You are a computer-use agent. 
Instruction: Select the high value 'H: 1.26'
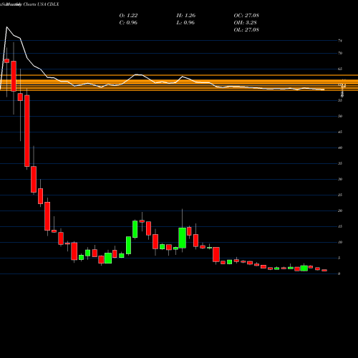(186, 16)
